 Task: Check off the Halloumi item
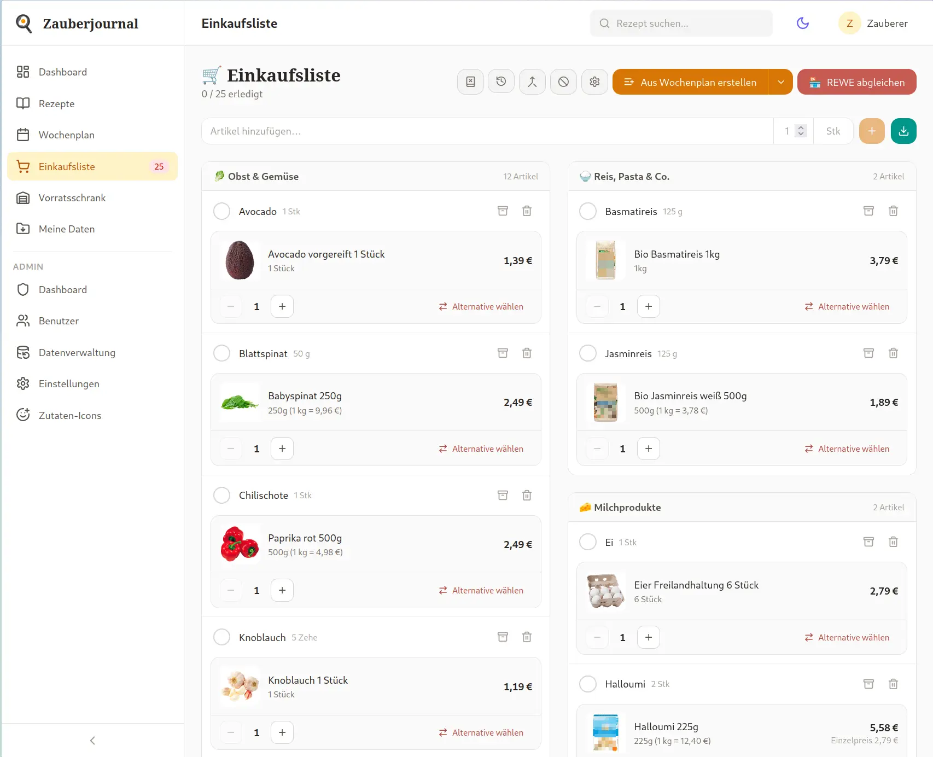(x=588, y=684)
